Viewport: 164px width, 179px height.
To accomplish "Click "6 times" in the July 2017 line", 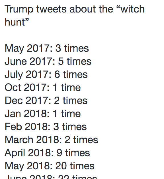I will [71, 74].
